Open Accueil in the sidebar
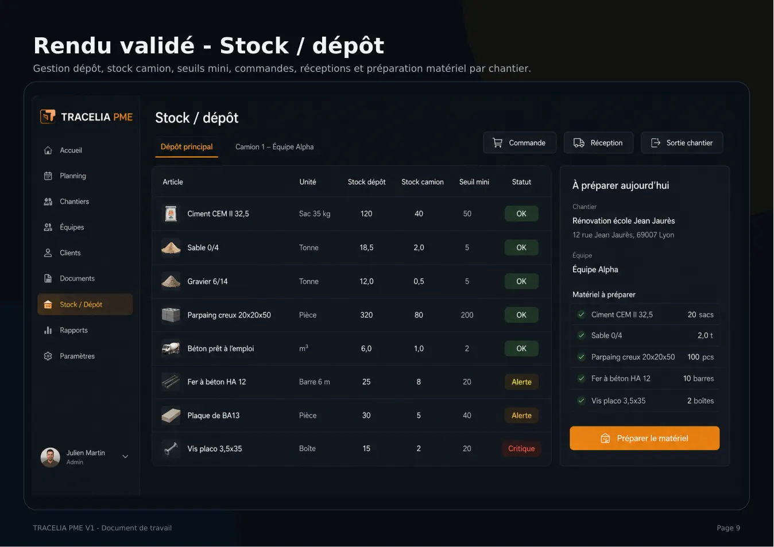Screen dimensions: 774x547 pyautogui.click(x=85, y=150)
